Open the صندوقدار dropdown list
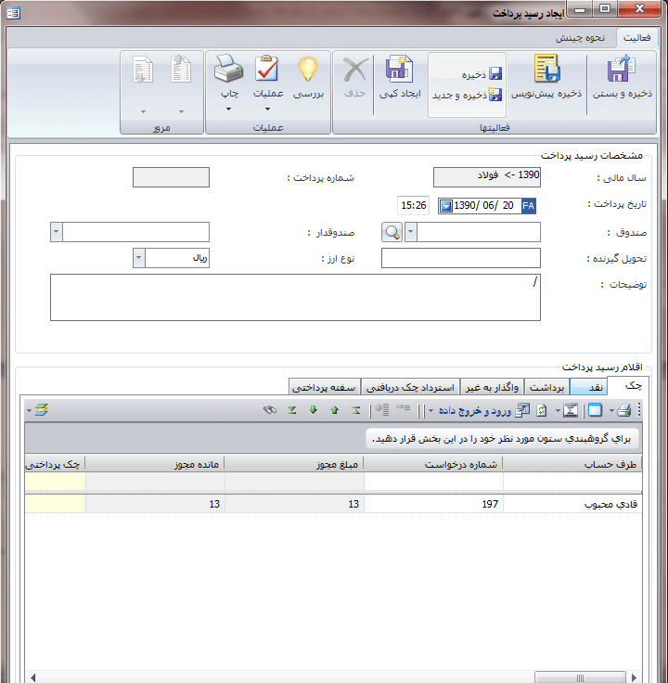668x683 pixels. 57,232
